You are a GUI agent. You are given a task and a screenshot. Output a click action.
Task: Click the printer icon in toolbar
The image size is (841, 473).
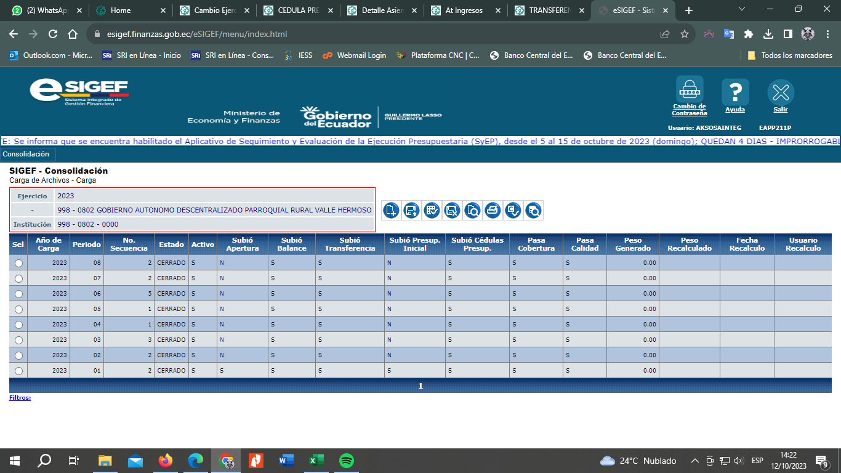[493, 211]
